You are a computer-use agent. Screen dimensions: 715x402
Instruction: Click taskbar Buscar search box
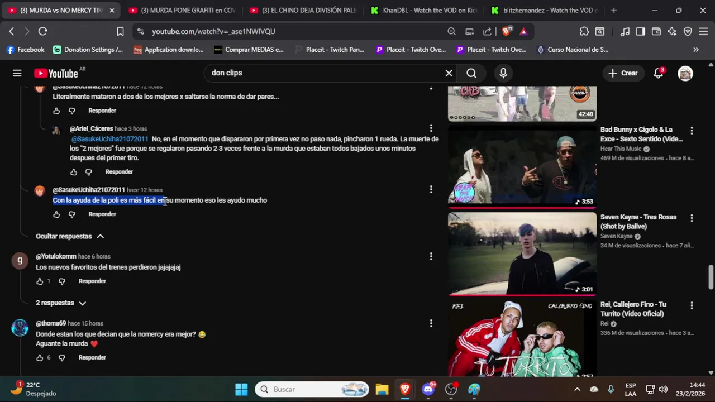point(312,390)
